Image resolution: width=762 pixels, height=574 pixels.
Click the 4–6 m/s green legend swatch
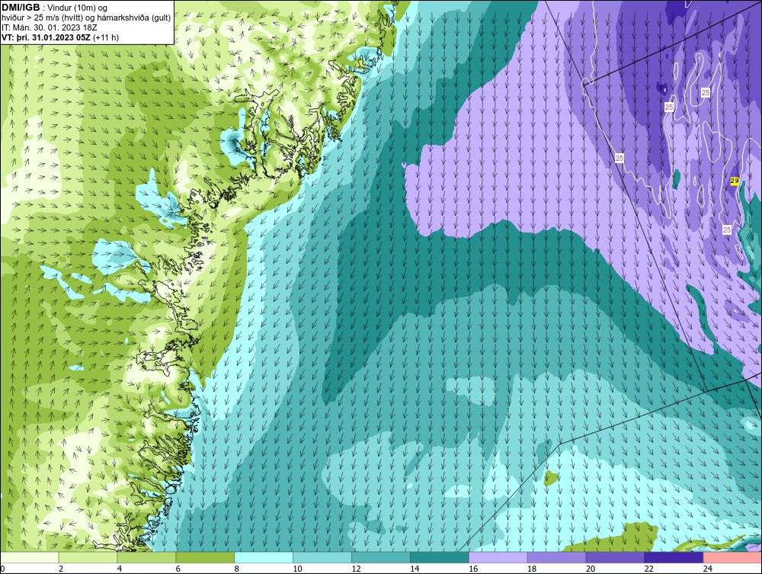pyautogui.click(x=146, y=557)
